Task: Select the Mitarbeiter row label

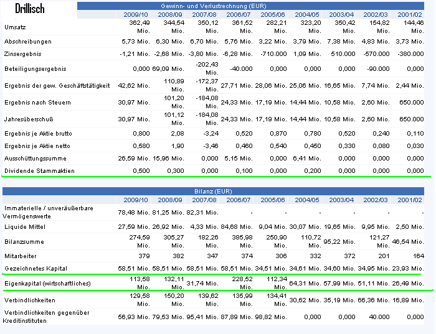Action: 21,256
